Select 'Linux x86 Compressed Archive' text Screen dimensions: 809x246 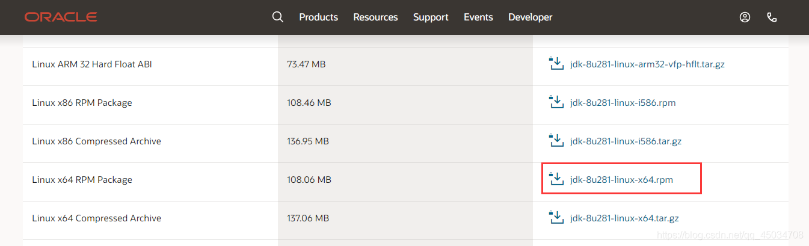coord(96,141)
